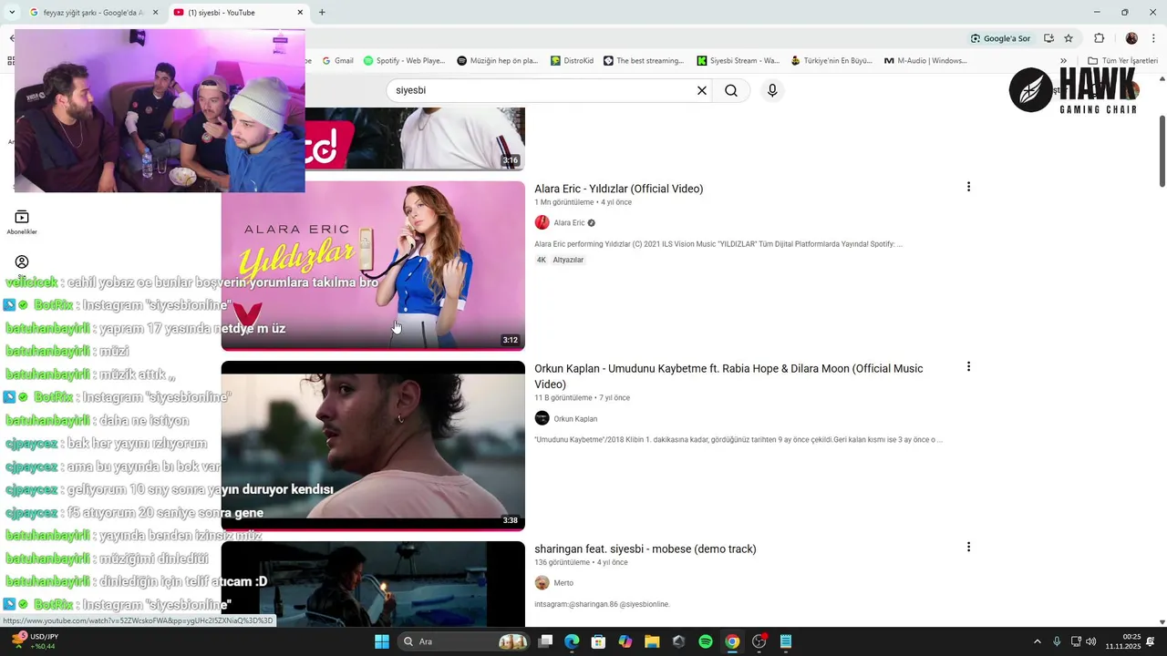This screenshot has height=656, width=1167.
Task: Open volume control in system tray
Action: (1091, 641)
